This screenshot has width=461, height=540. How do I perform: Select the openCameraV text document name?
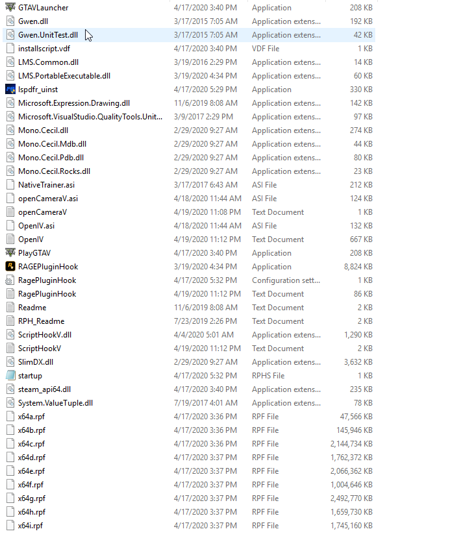(42, 212)
